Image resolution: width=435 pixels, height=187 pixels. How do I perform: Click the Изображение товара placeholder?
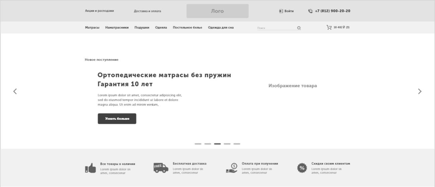pyautogui.click(x=292, y=86)
